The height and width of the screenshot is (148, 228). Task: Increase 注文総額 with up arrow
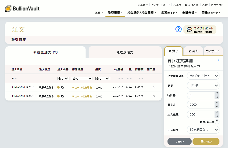tap(217, 112)
